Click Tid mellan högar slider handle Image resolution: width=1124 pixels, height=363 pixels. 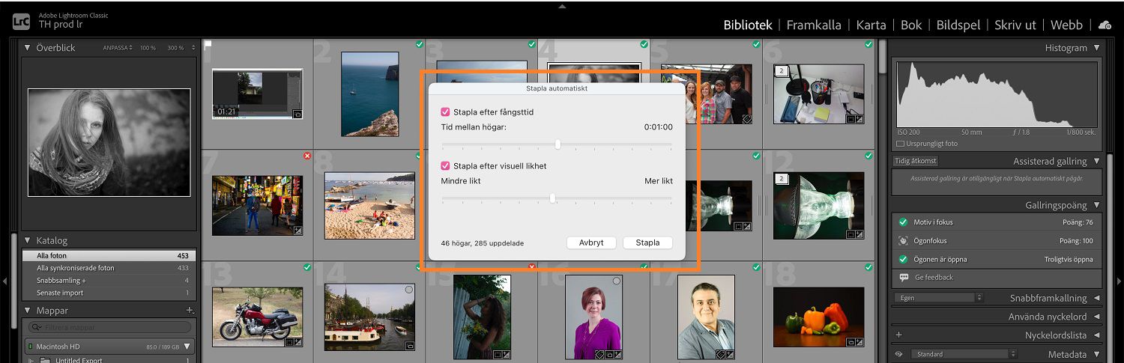[x=558, y=144]
